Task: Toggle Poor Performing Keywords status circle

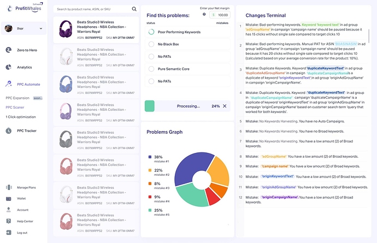Action: click(151, 32)
